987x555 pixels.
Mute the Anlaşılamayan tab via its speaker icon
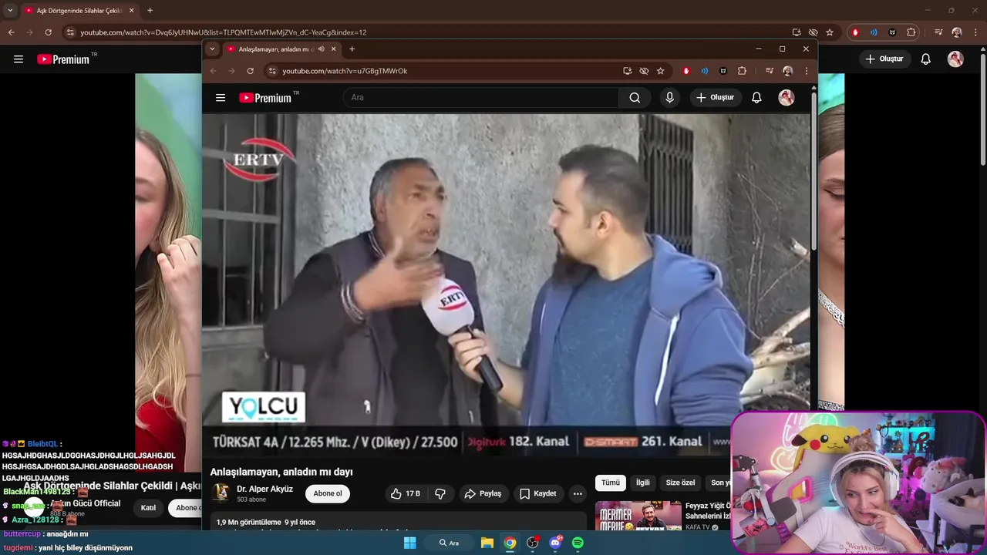(321, 49)
